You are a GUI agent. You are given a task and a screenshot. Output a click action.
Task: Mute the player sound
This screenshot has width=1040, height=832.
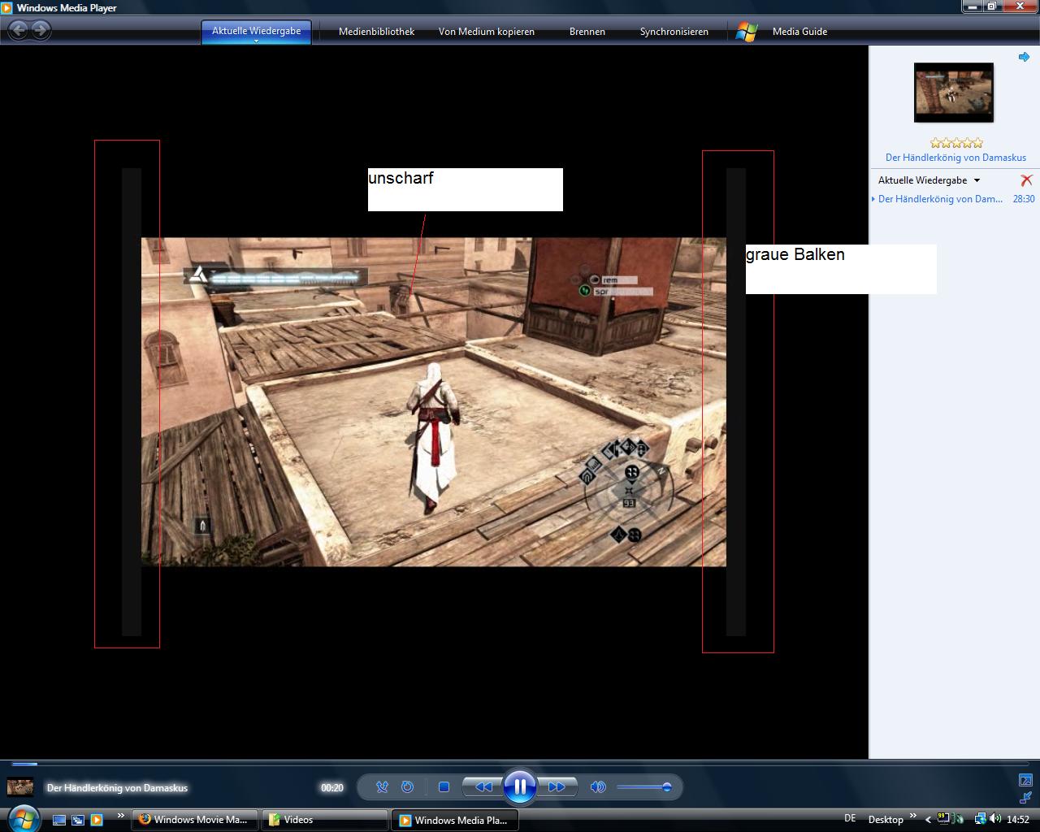pyautogui.click(x=598, y=786)
